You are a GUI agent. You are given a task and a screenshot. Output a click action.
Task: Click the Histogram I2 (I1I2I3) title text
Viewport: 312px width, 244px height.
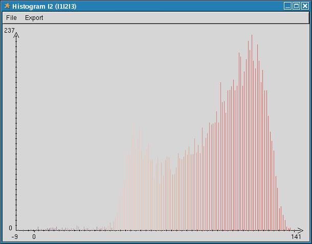(x=44, y=7)
